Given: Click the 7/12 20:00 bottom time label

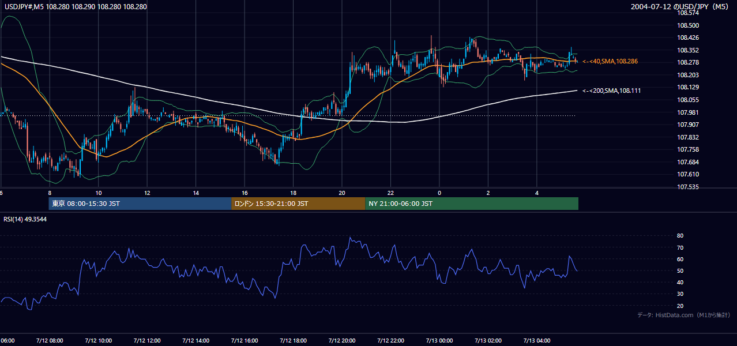Looking at the screenshot, I should [342, 341].
